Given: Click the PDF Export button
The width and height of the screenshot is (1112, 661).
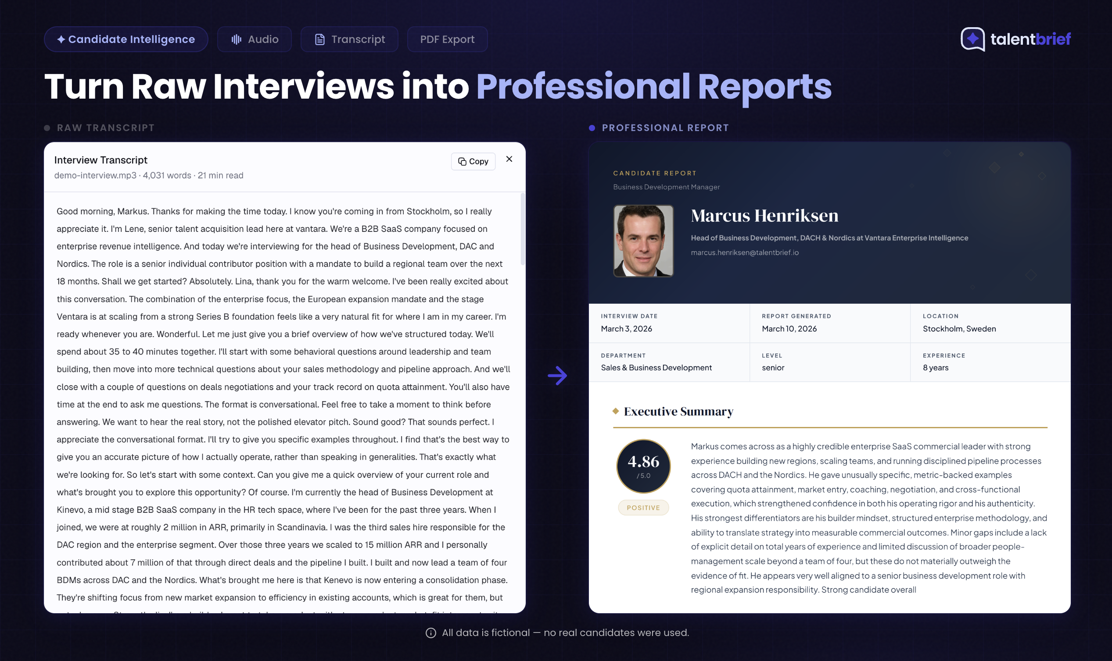Looking at the screenshot, I should (x=447, y=39).
